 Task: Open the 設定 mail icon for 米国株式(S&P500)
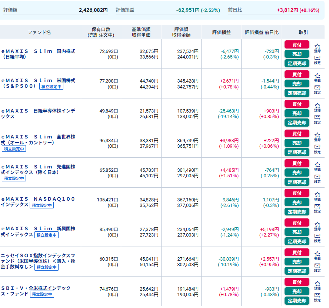tap(318, 90)
